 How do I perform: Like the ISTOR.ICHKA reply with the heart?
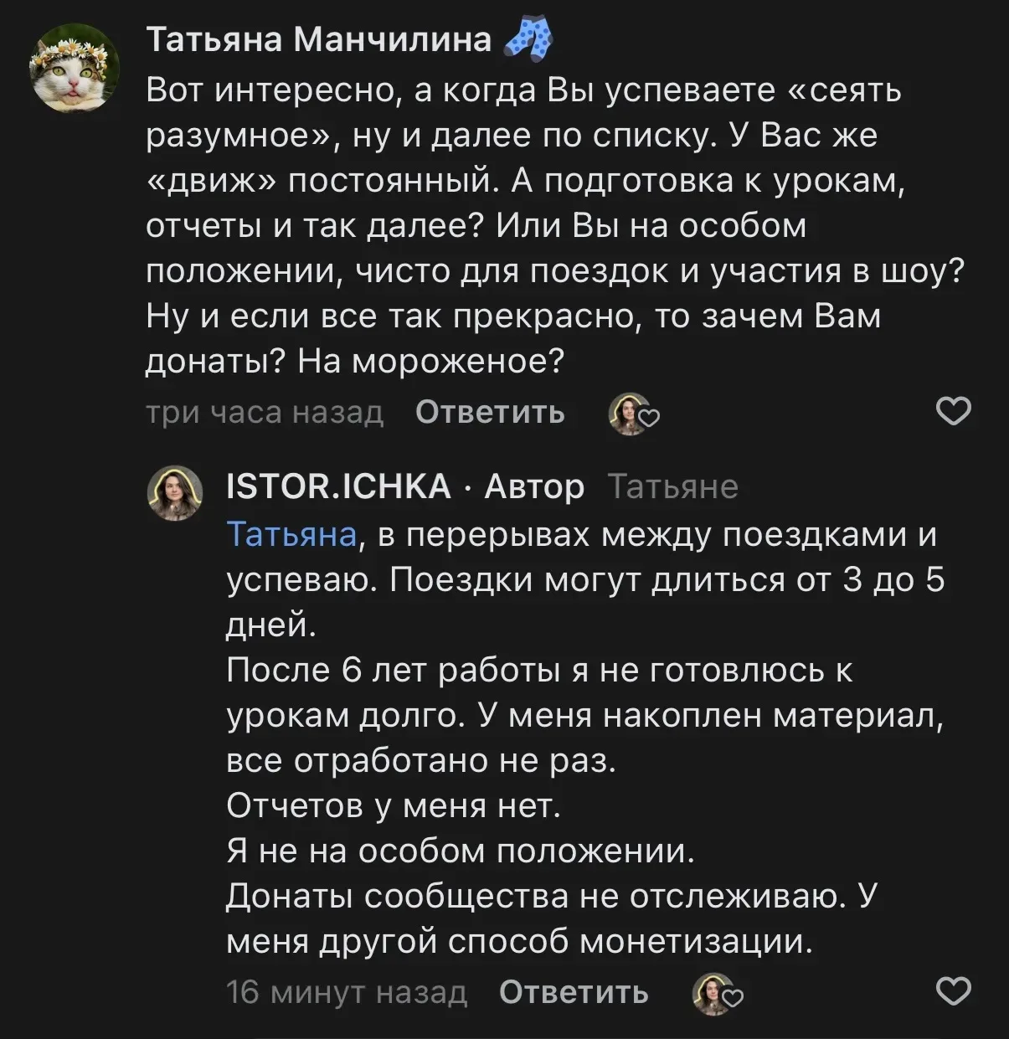pyautogui.click(x=952, y=992)
